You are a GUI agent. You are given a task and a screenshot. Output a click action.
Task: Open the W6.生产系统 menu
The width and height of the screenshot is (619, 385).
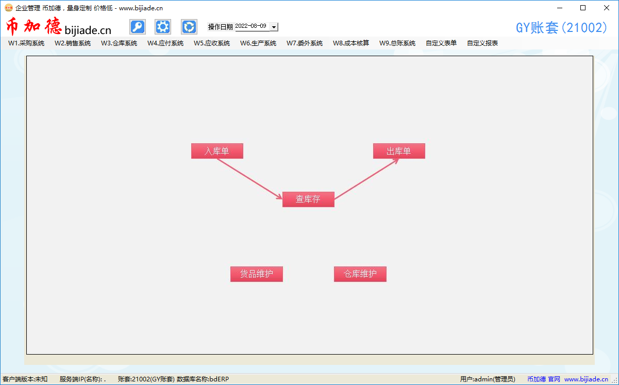click(258, 43)
